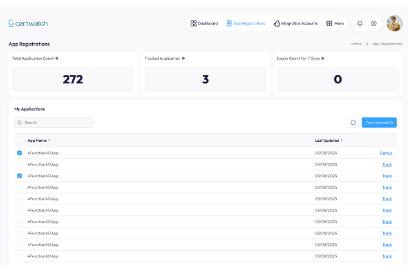
Task: Click the 272 total application count
Action: point(73,79)
